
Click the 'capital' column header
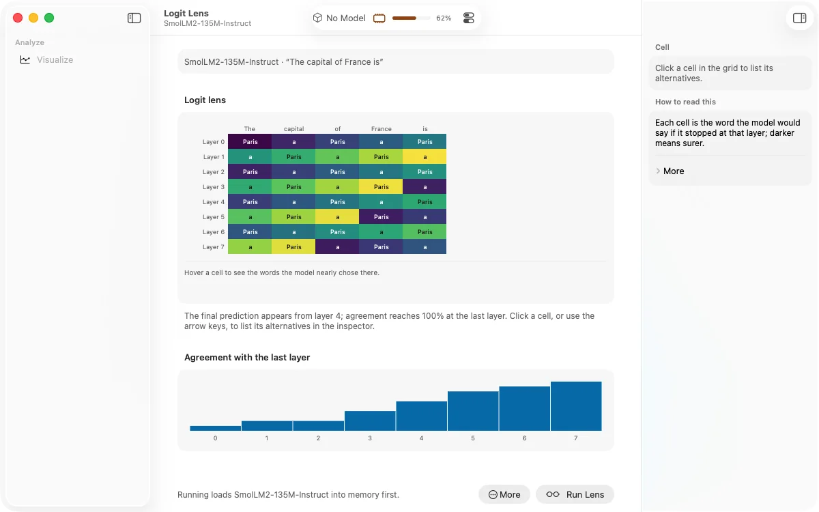[294, 128]
